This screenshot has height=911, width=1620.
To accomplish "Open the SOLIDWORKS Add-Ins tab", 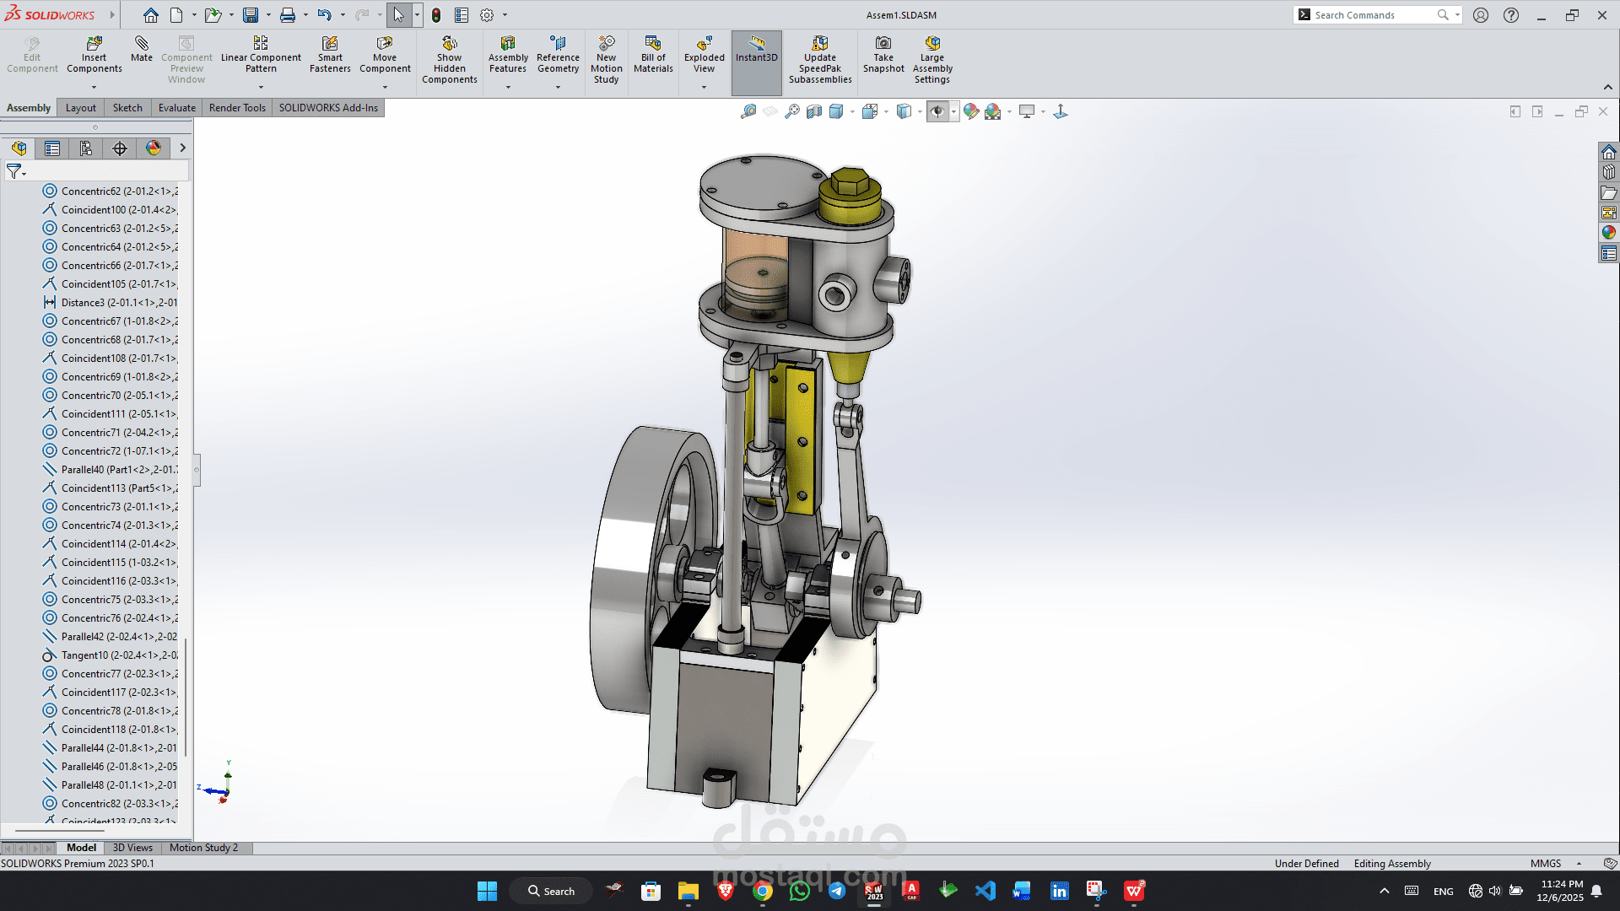I will [x=328, y=108].
